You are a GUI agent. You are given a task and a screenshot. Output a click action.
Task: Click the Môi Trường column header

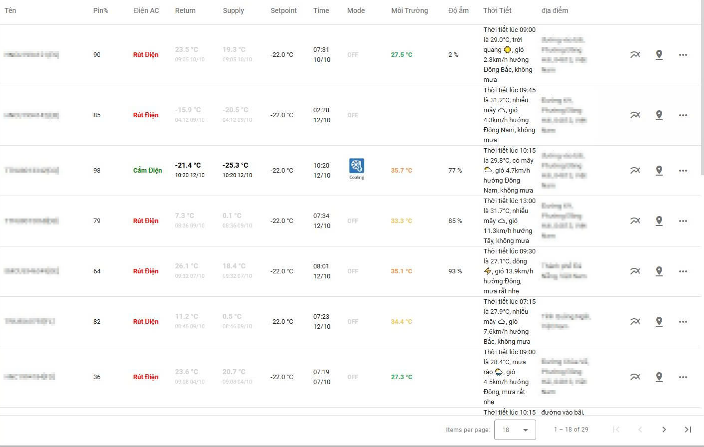409,10
